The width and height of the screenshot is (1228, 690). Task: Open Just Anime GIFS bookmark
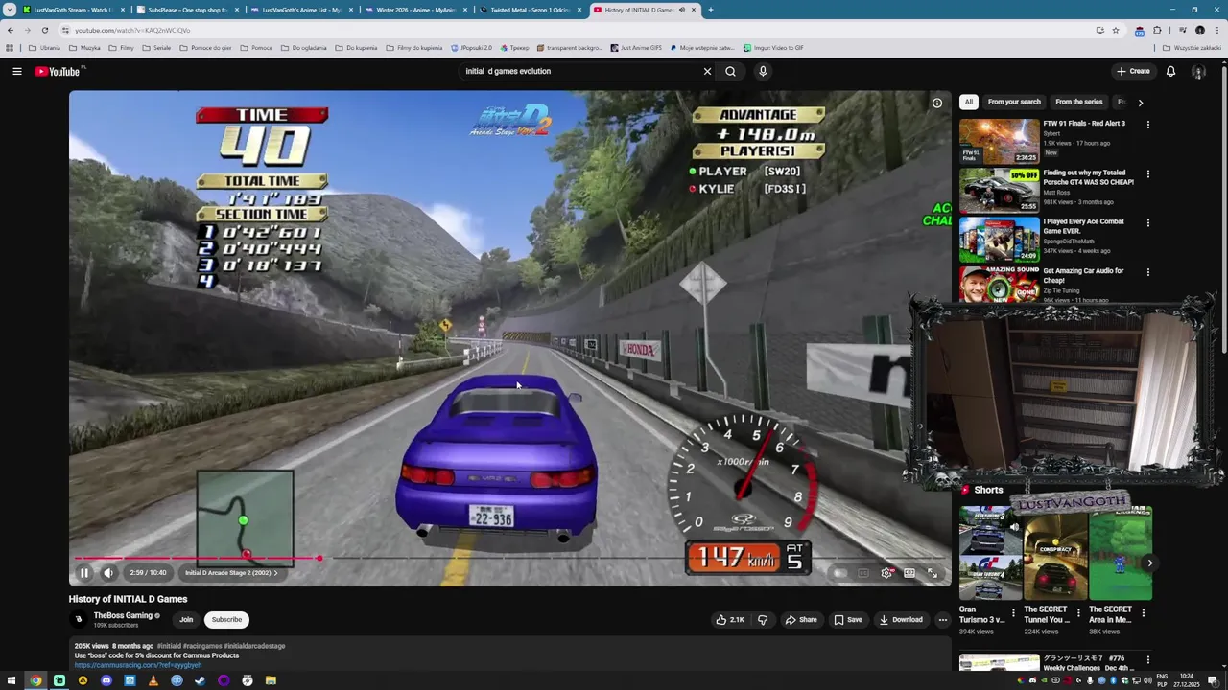(x=635, y=48)
